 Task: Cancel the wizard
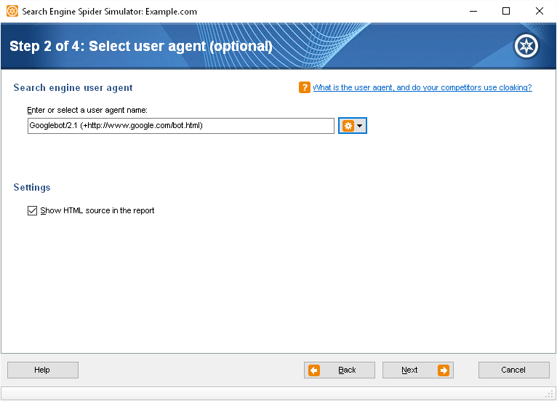[513, 370]
